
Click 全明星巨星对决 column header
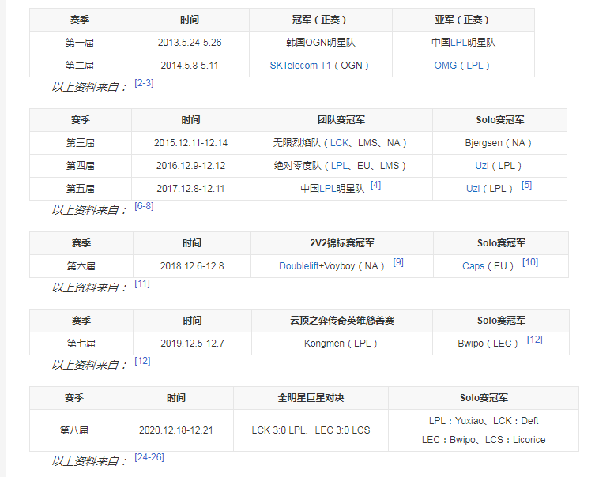click(311, 398)
